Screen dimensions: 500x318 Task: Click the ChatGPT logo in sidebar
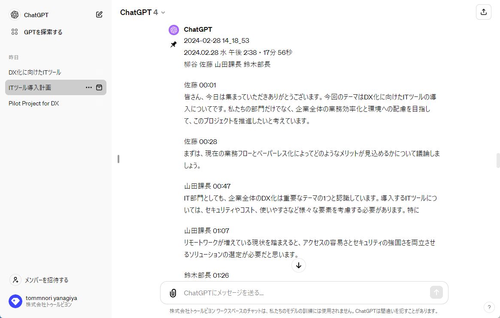15,15
